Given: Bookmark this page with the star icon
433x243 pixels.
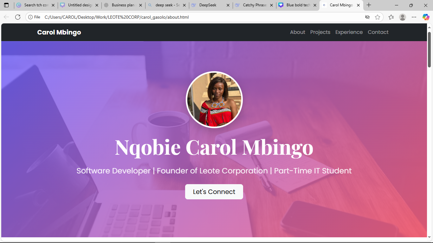Looking at the screenshot, I should [378, 17].
